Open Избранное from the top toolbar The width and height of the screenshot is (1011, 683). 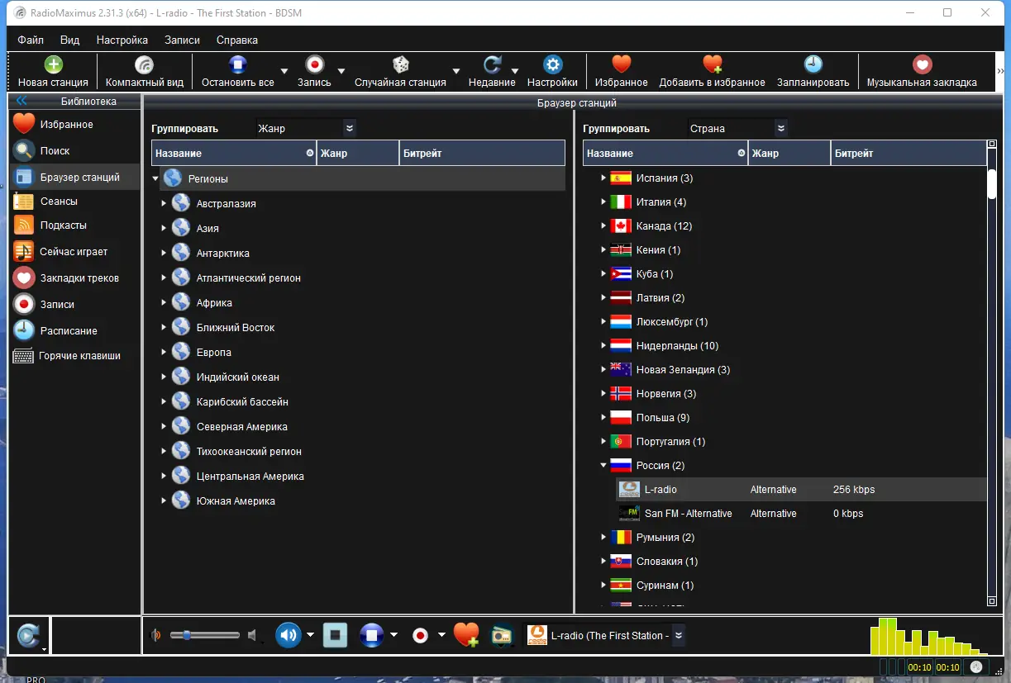point(621,72)
